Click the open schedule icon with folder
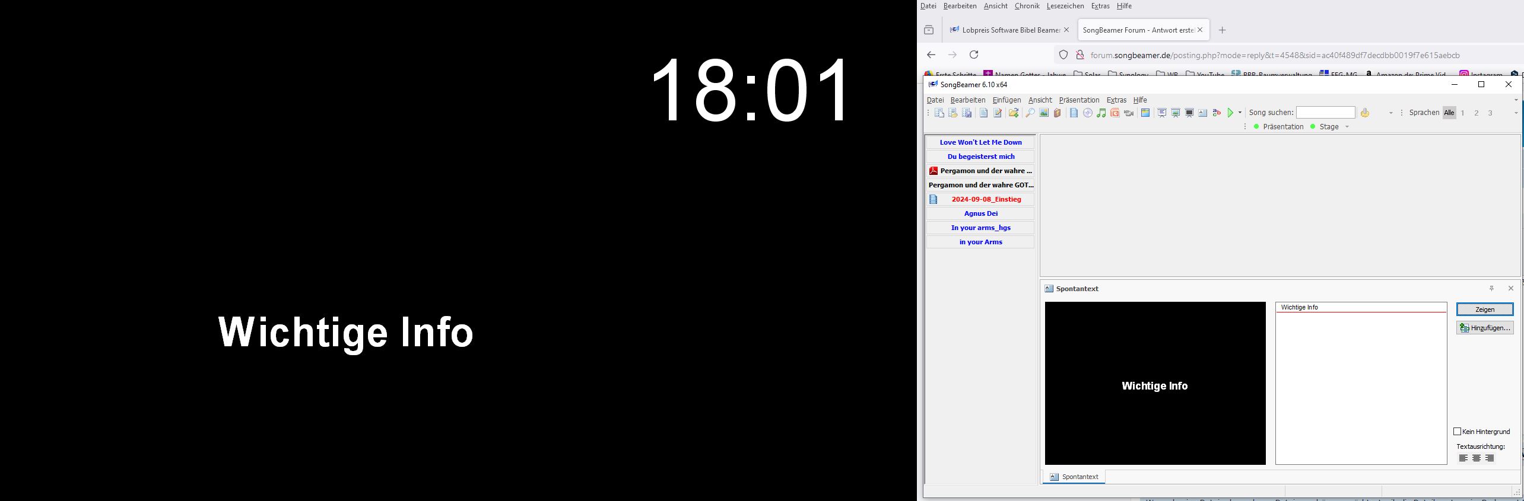 (x=953, y=113)
